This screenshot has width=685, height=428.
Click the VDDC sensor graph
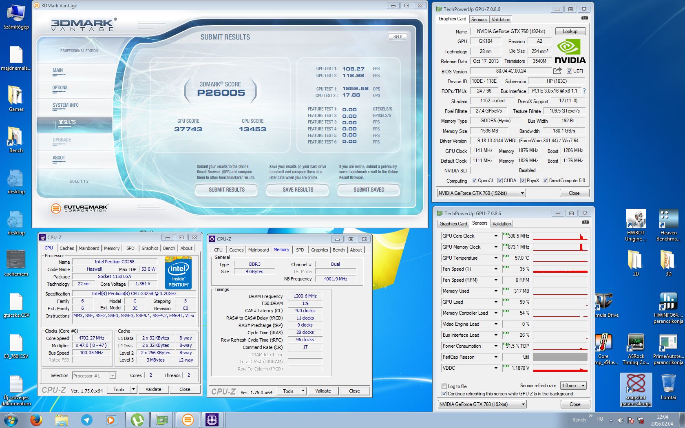click(x=560, y=368)
